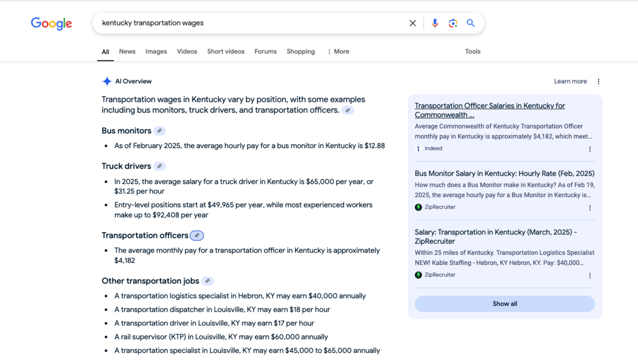Open Google Lens image search icon
Screen dimensions: 638x360
453,23
